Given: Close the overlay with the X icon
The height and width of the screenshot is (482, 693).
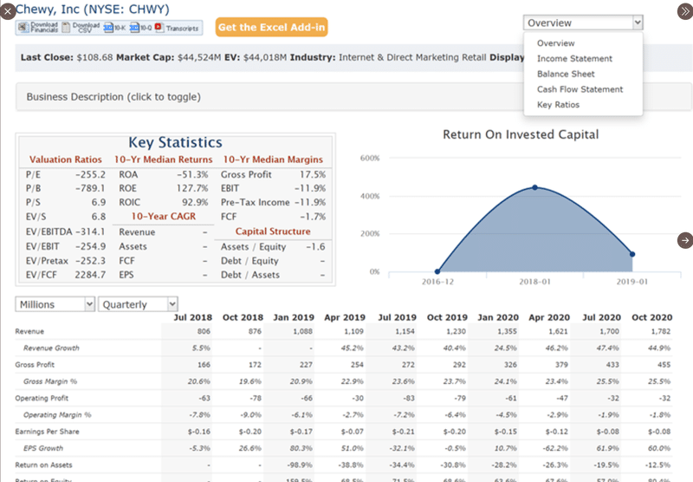Looking at the screenshot, I should coord(8,11).
